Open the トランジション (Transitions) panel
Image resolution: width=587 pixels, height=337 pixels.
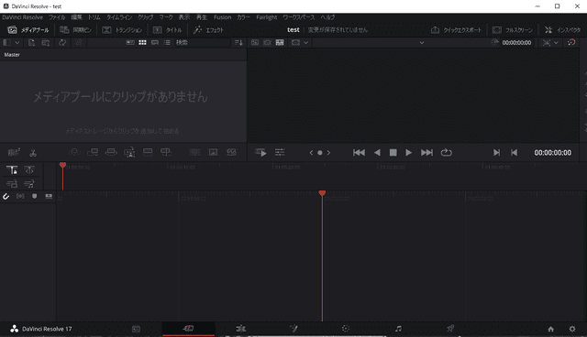coord(122,30)
